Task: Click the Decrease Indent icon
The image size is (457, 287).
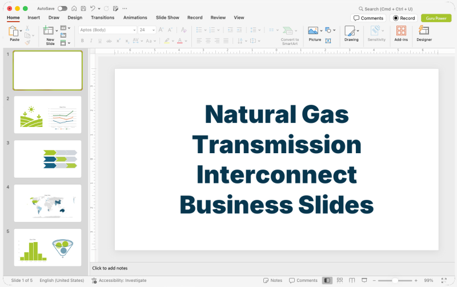Action: pos(230,30)
